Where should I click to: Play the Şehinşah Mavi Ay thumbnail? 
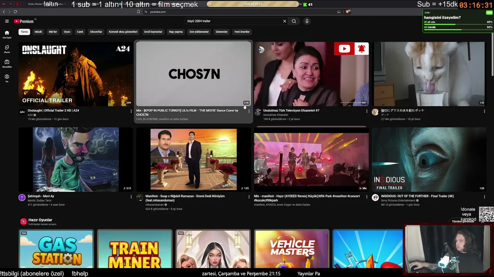point(76,159)
